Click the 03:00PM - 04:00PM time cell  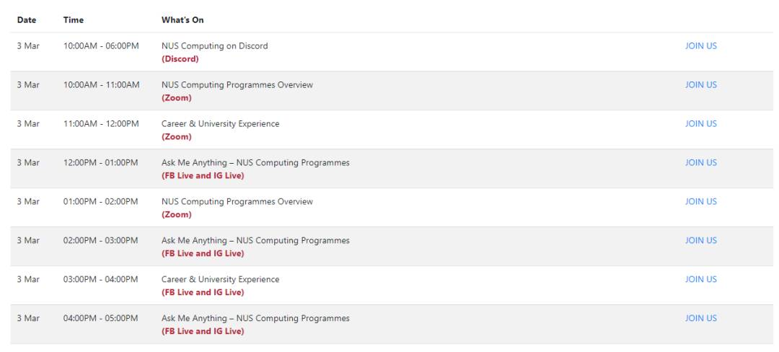pyautogui.click(x=101, y=280)
